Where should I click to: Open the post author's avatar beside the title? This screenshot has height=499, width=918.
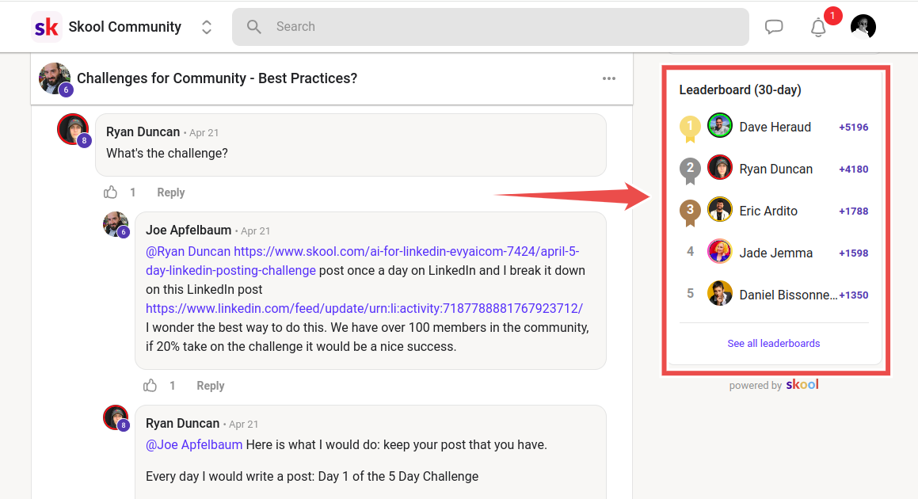click(x=55, y=78)
